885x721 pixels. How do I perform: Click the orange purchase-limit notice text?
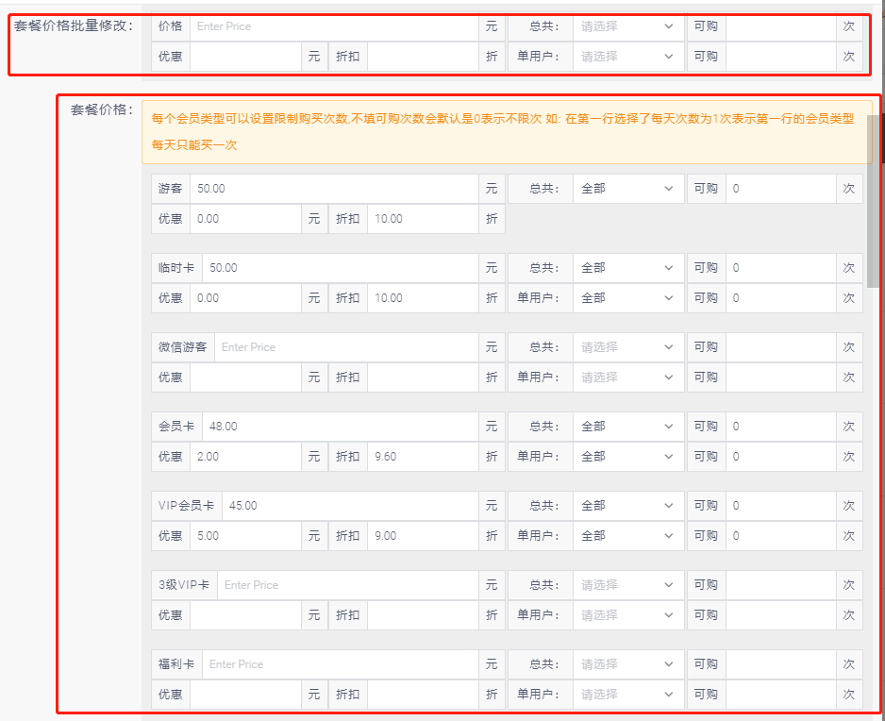(502, 131)
